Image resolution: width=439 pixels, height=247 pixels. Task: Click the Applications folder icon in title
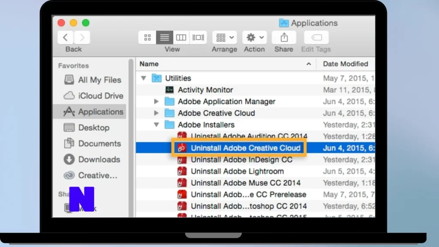284,23
